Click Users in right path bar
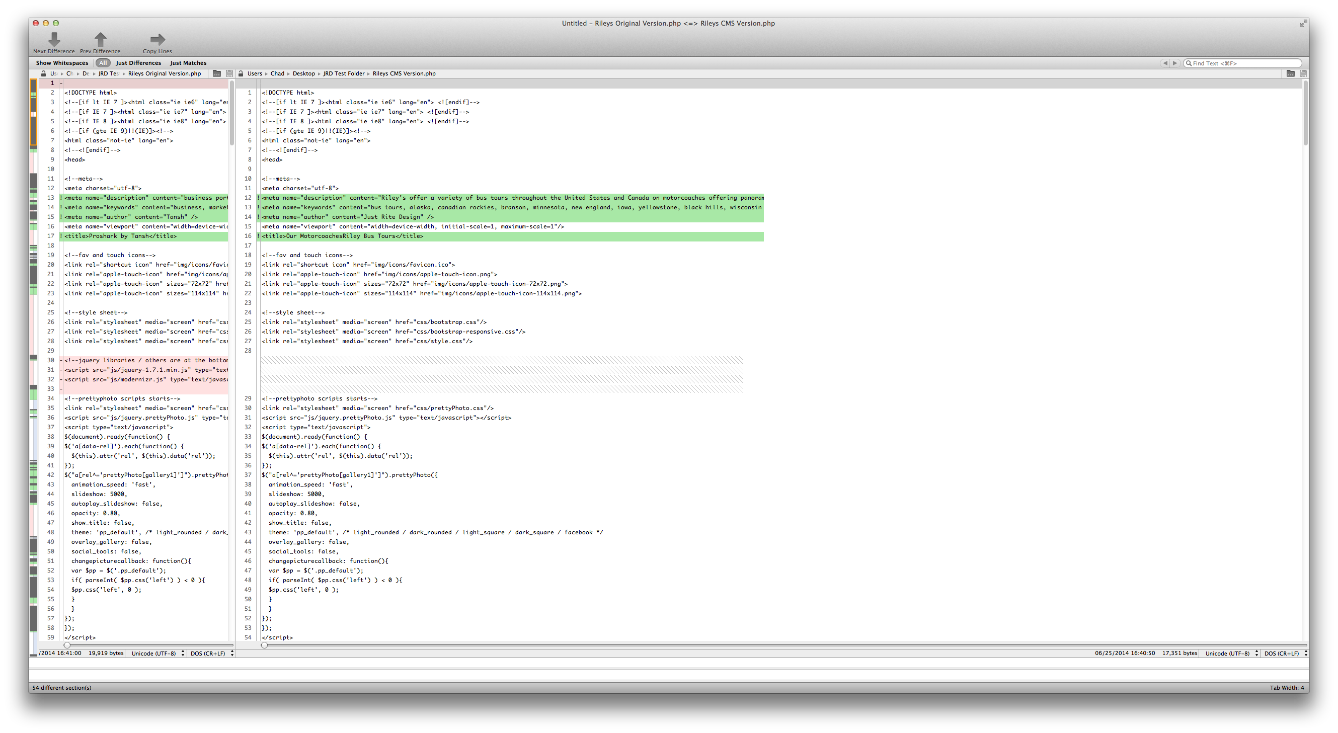 pyautogui.click(x=255, y=74)
